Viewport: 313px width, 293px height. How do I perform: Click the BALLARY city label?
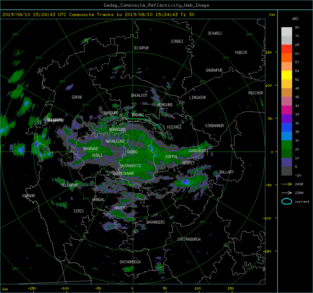pos(226,172)
